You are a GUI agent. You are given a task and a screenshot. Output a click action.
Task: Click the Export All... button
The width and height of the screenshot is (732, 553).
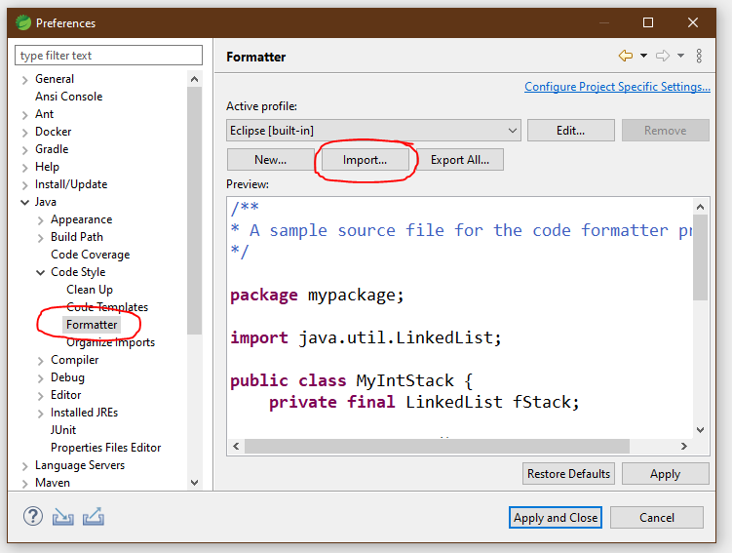[460, 160]
